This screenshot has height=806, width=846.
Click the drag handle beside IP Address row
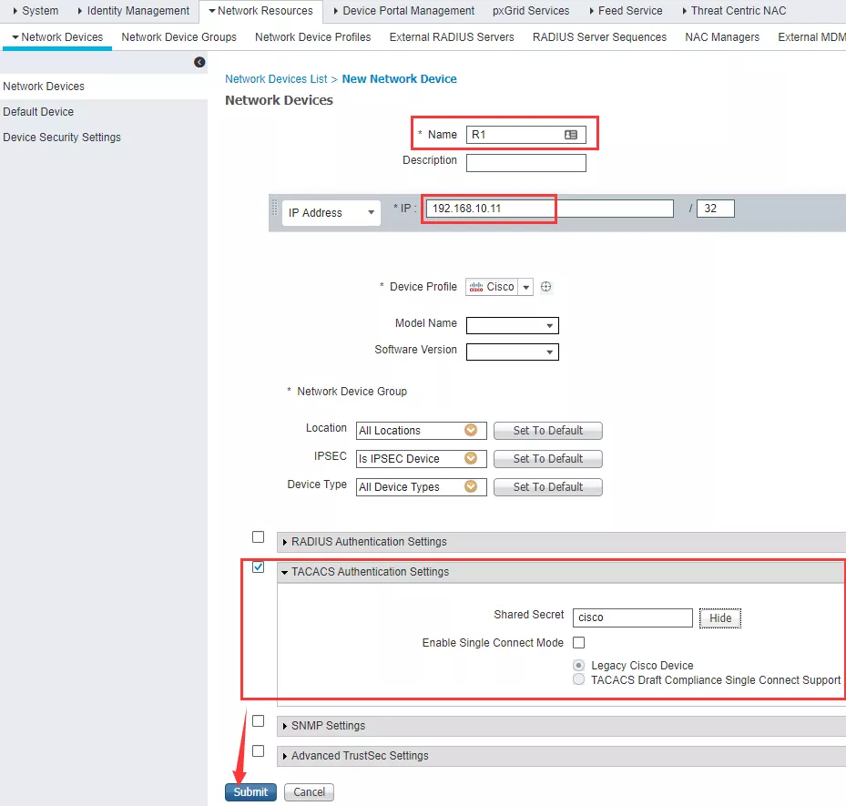(x=274, y=210)
